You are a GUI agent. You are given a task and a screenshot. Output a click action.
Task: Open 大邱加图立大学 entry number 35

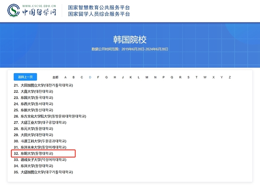click(x=46, y=172)
